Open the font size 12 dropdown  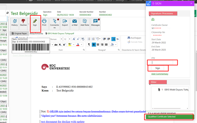tap(69, 39)
